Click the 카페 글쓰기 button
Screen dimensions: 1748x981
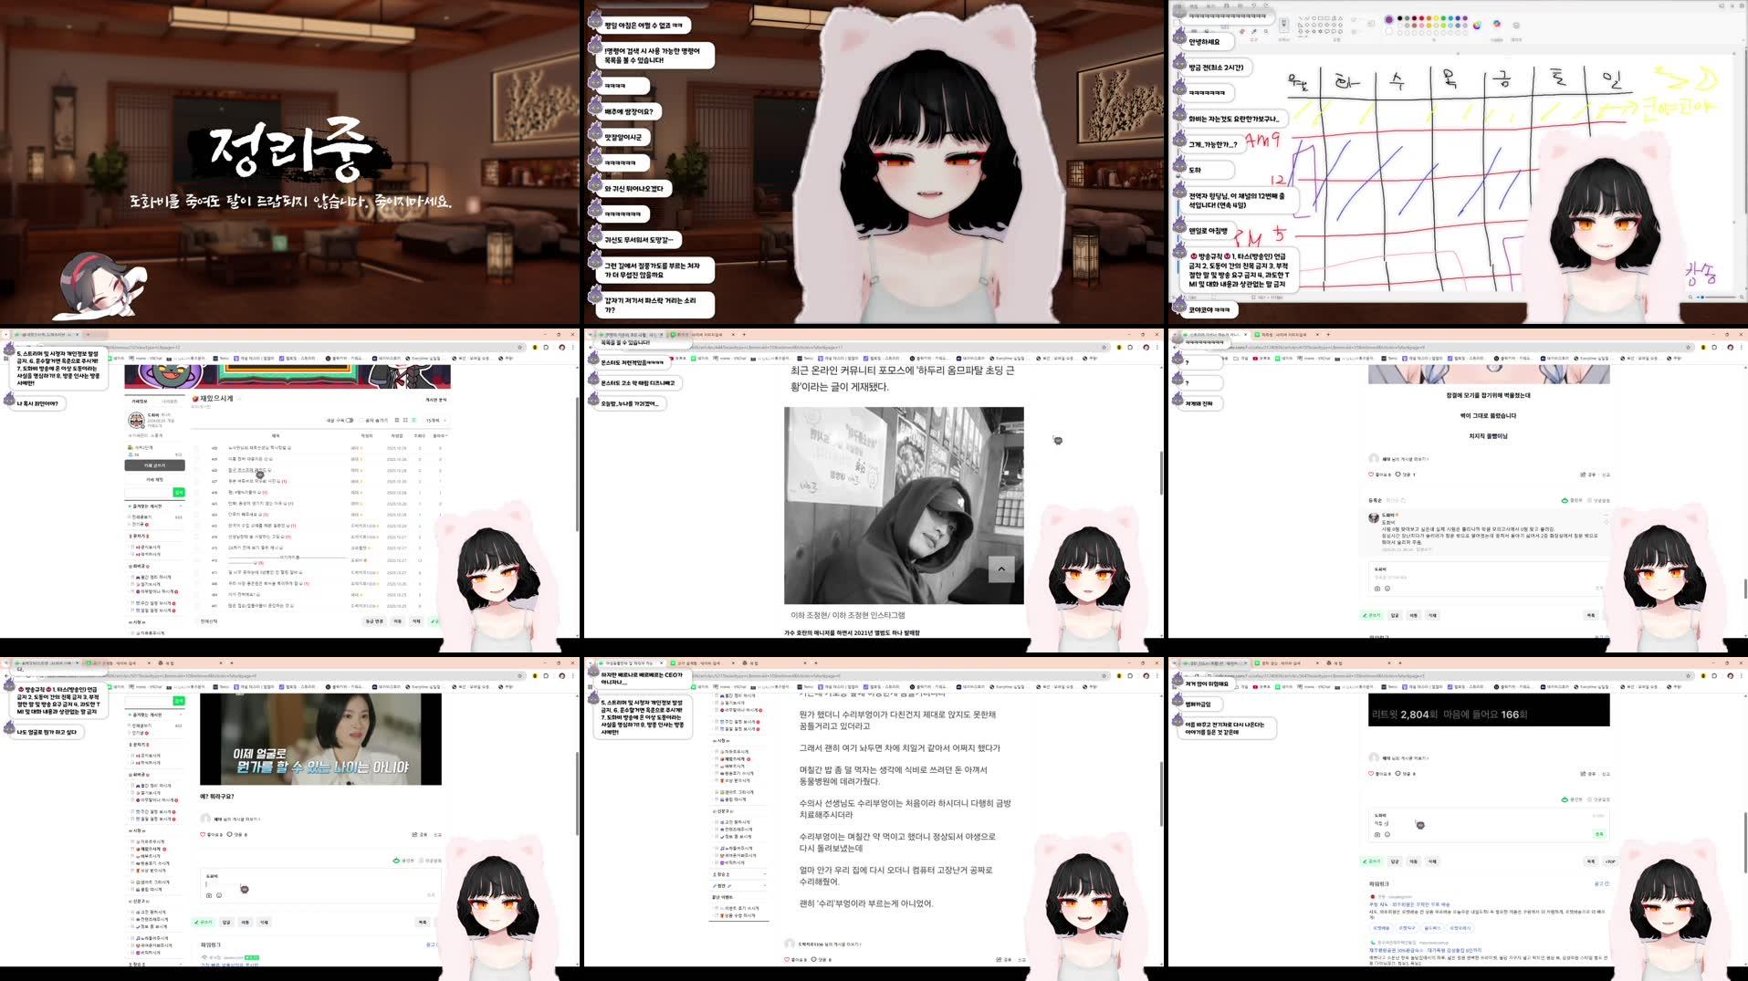point(154,464)
